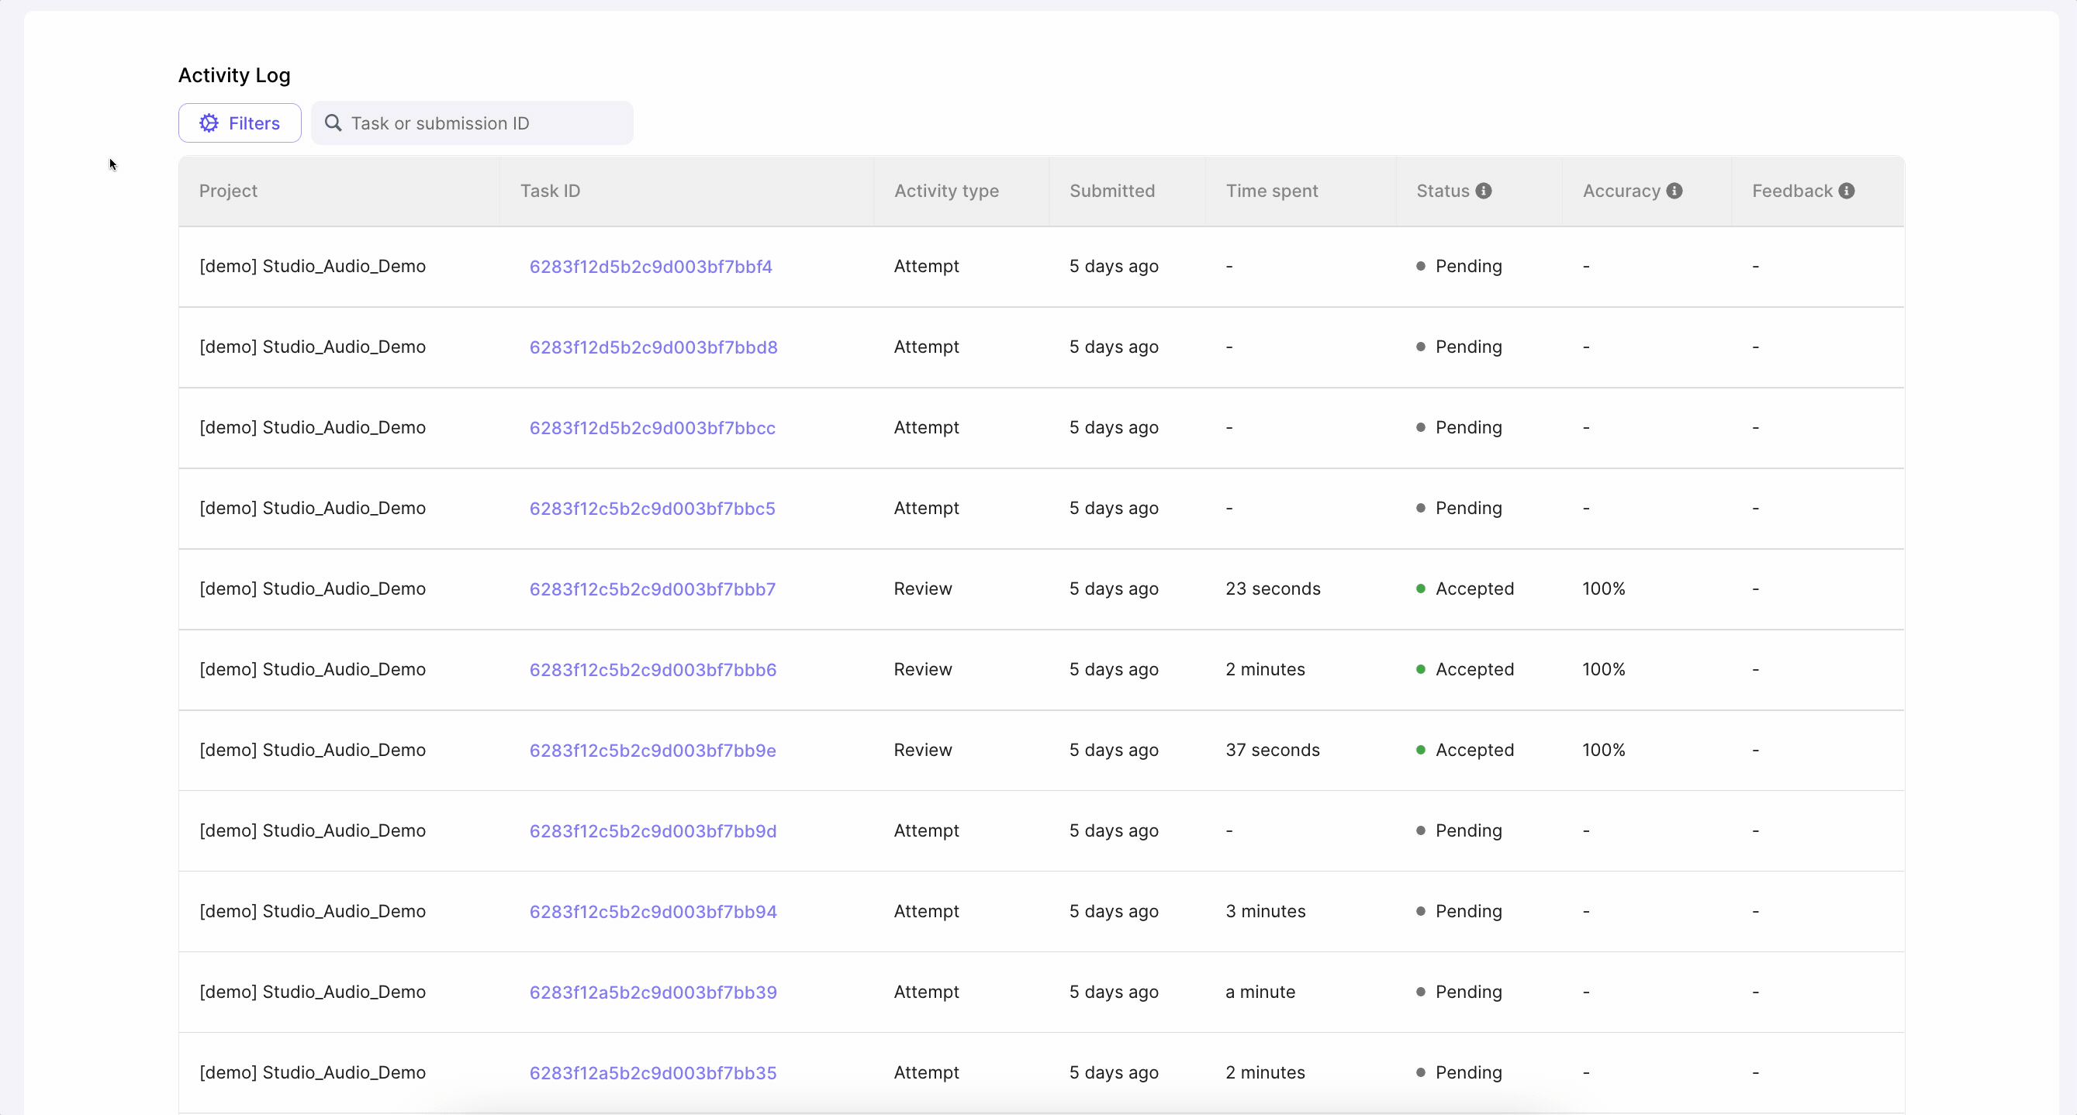The height and width of the screenshot is (1115, 2077).
Task: Open task link ending in bb94
Action: coord(652,912)
